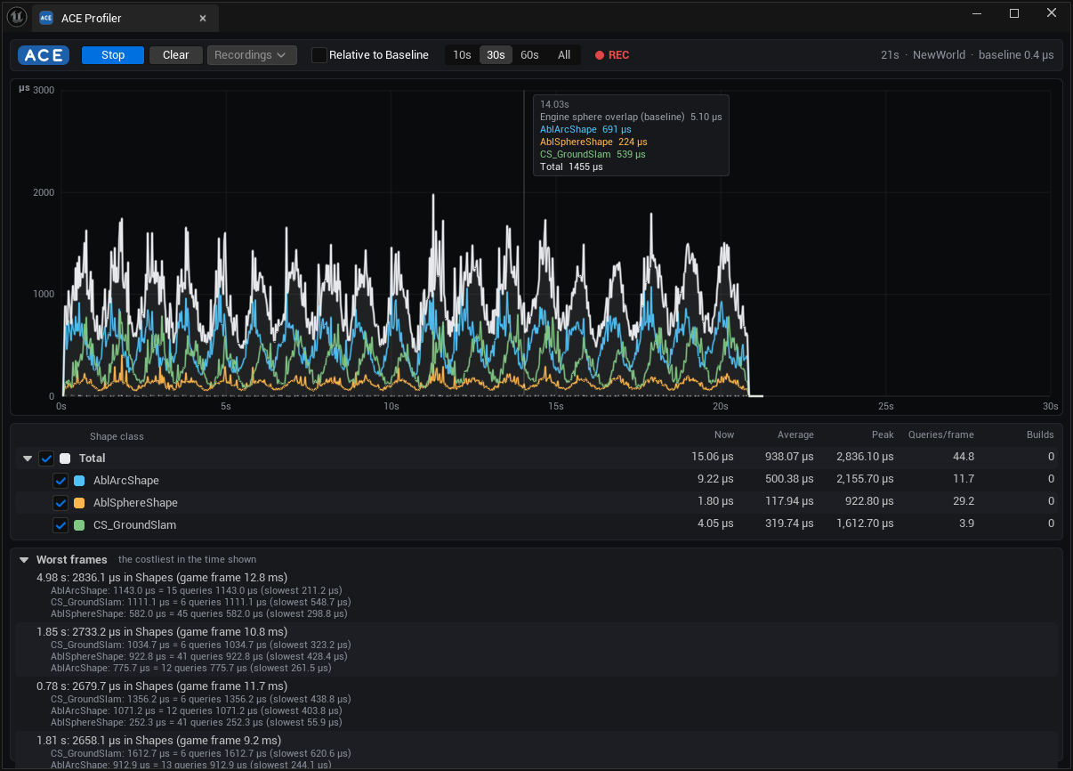Select the worst frame at 4.98 s
Screen dimensions: 1073x771
click(536, 595)
